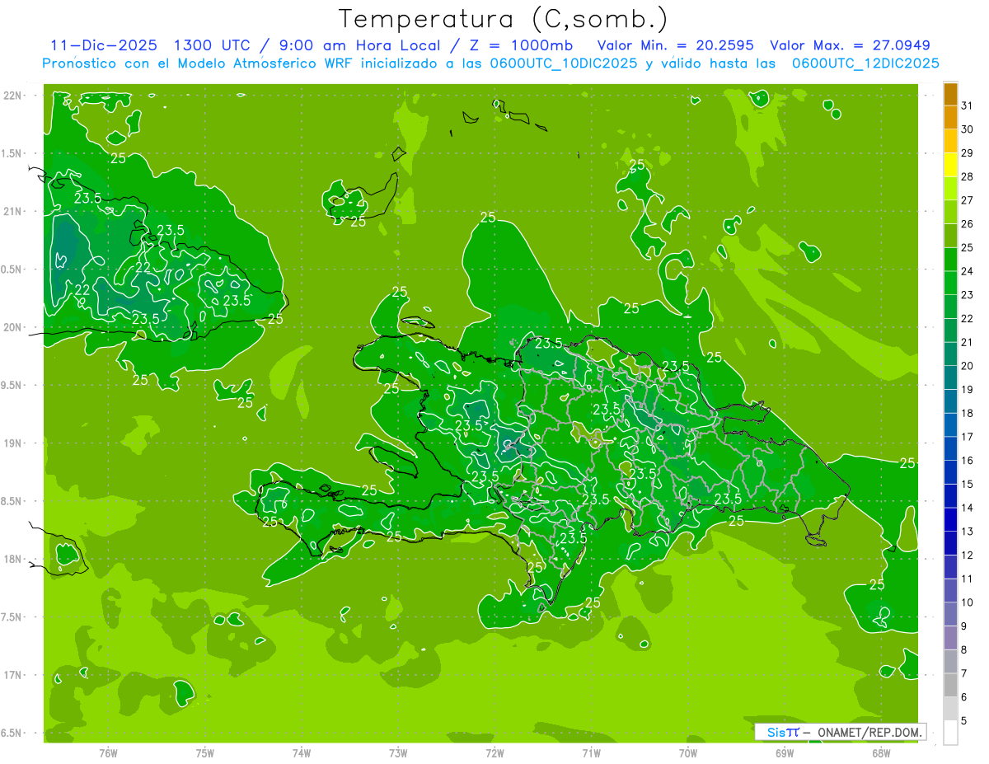This screenshot has height=764, width=989.
Task: Click the '19N' latitude axis label
Action: tap(14, 443)
